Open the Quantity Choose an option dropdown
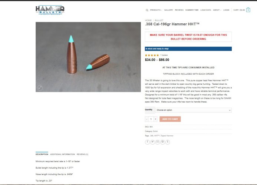Viewport: 257px width, 185px height. 194,110
